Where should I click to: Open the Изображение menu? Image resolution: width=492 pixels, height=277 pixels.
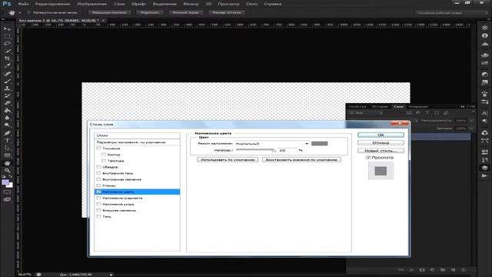click(x=91, y=4)
